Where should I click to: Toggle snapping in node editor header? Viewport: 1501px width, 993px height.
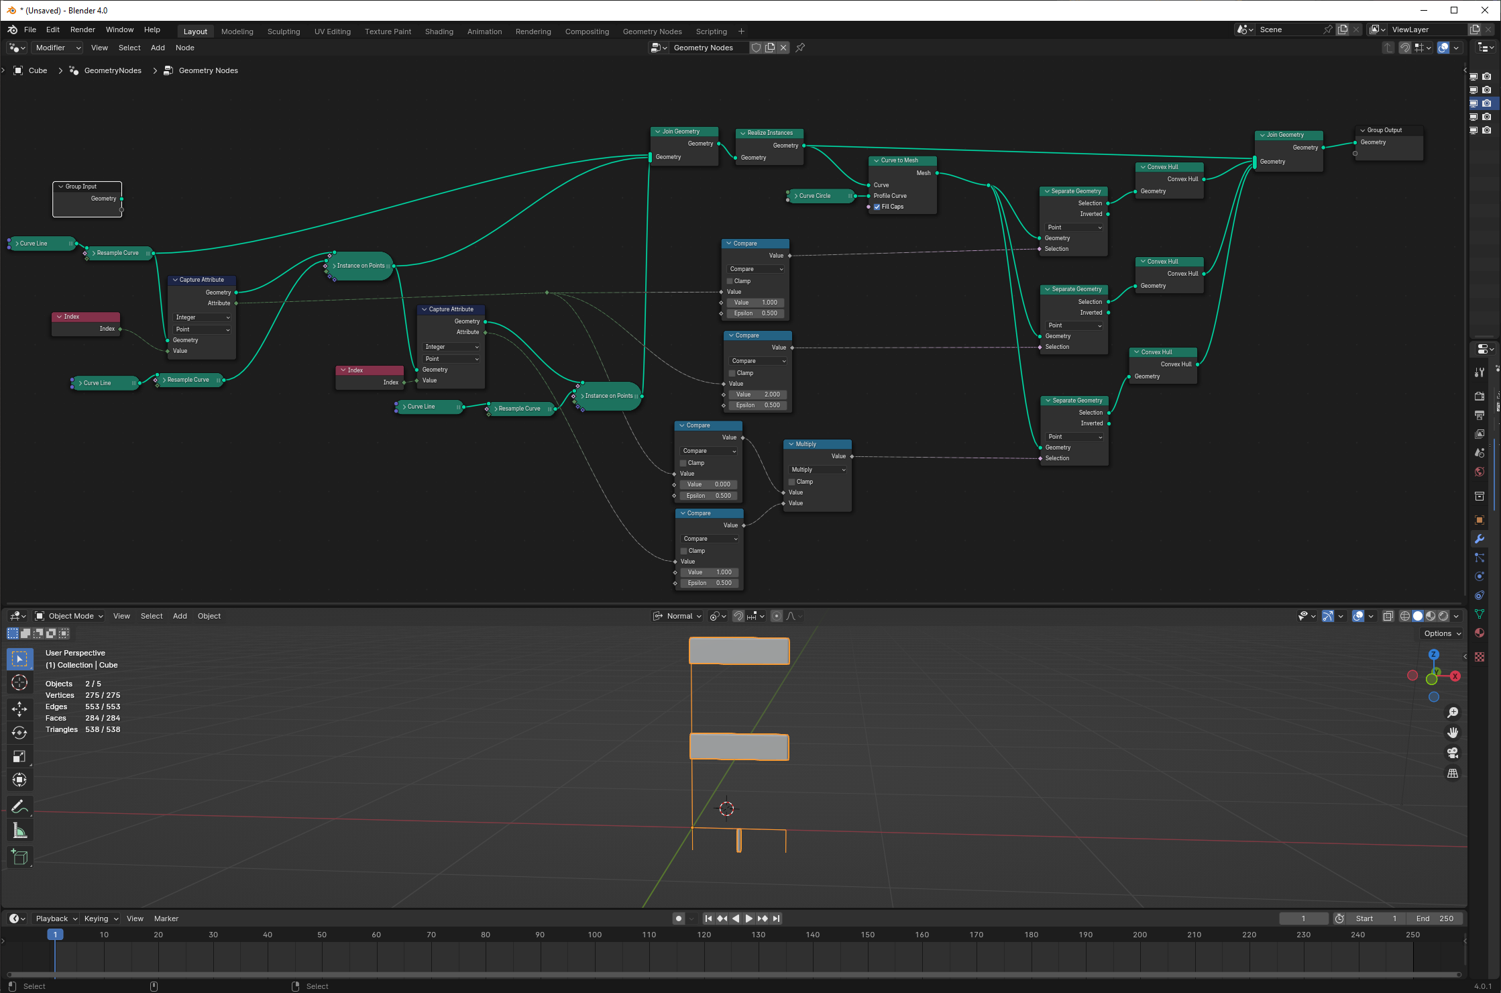coord(1405,48)
